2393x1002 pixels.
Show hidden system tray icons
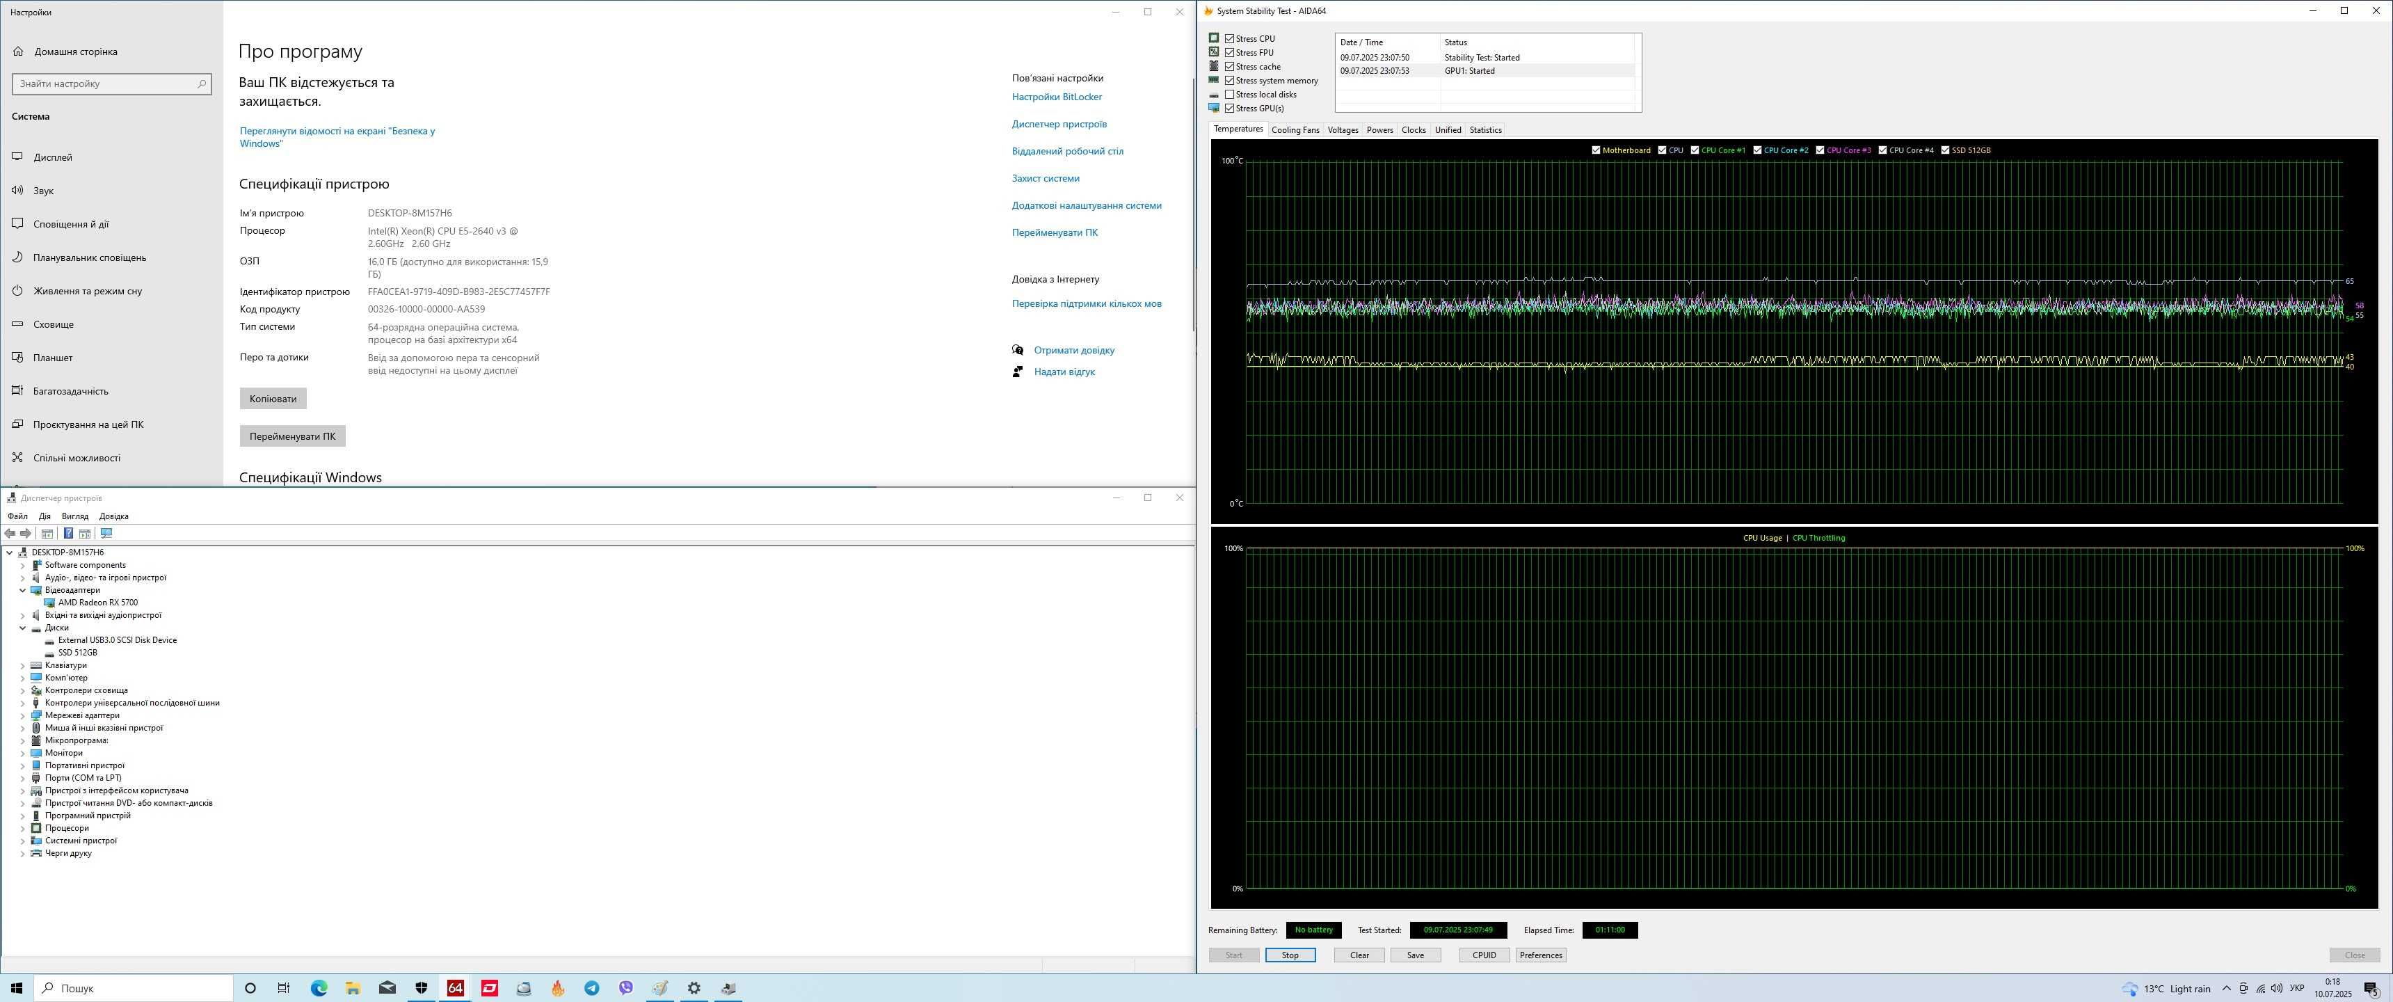pyautogui.click(x=2226, y=988)
